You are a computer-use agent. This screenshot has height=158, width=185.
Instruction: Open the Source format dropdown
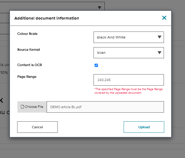(x=129, y=53)
